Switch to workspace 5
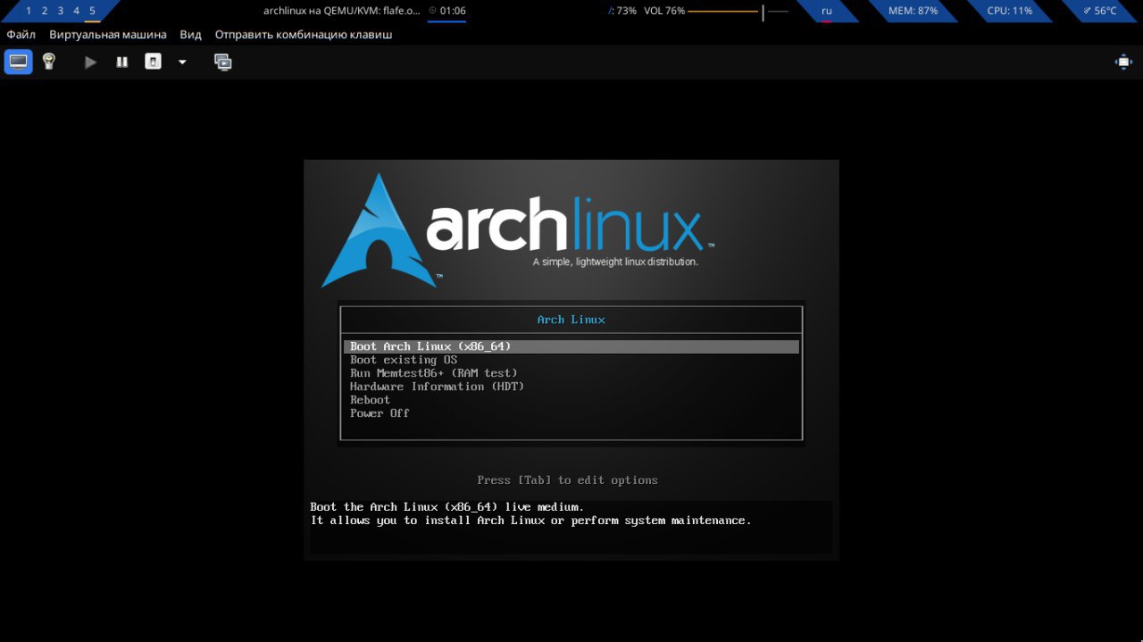The image size is (1143, 642). pyautogui.click(x=92, y=11)
